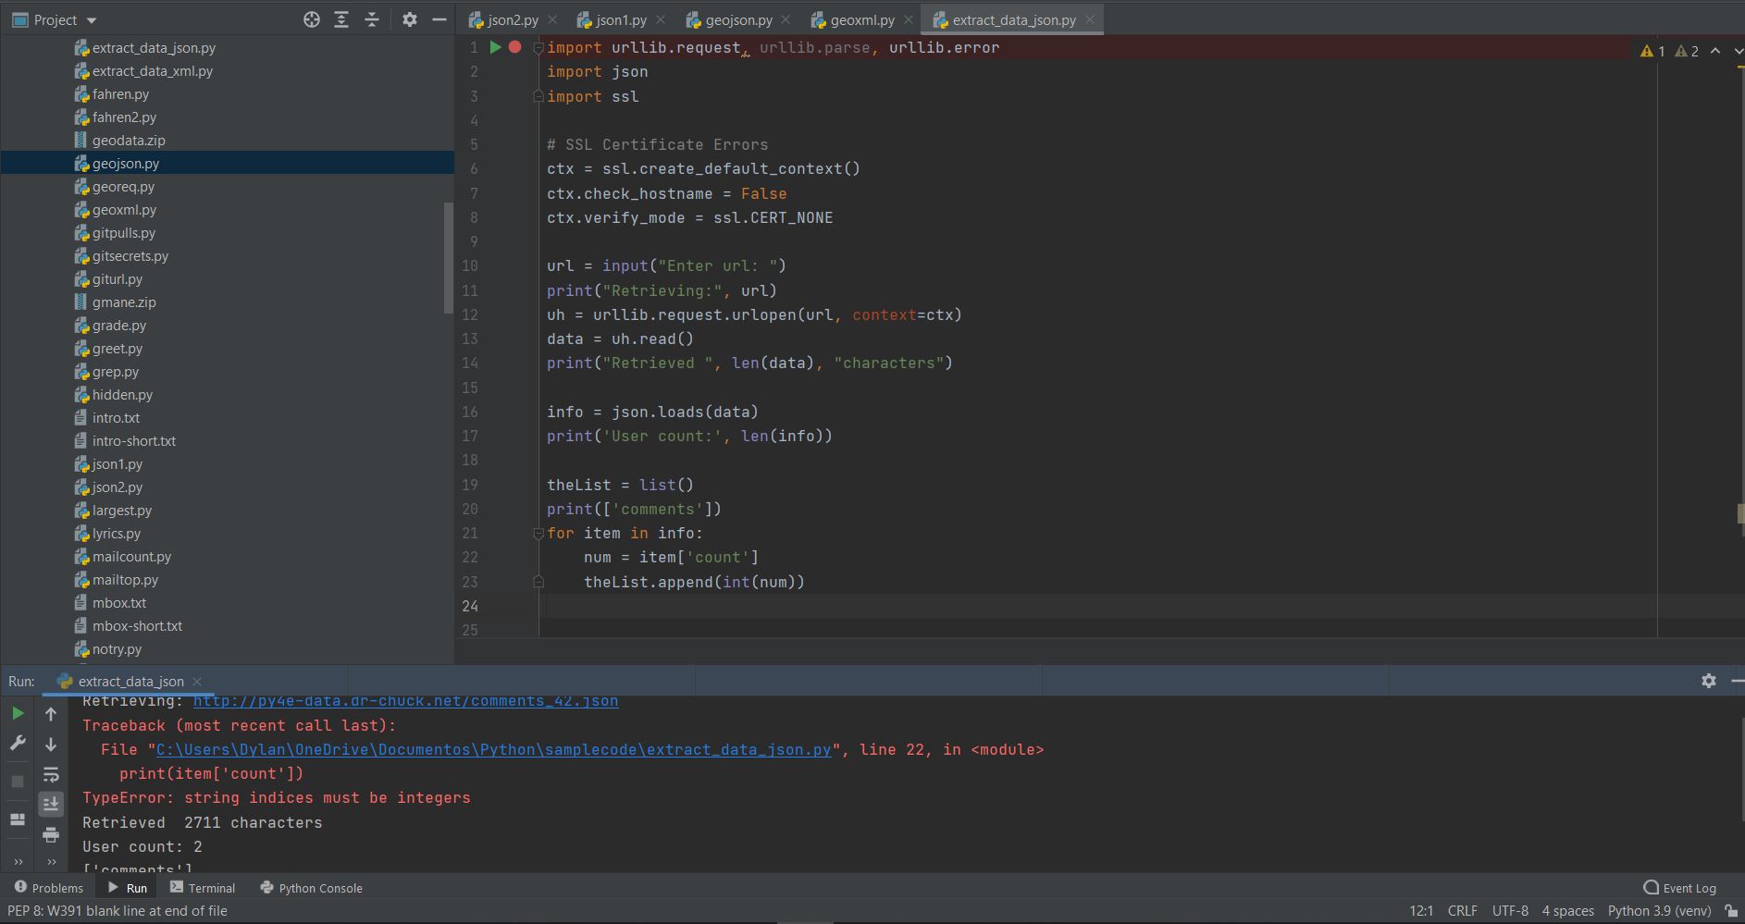Switch to geojson.py editor tab
Screen dimensions: 1745x924
tap(738, 19)
